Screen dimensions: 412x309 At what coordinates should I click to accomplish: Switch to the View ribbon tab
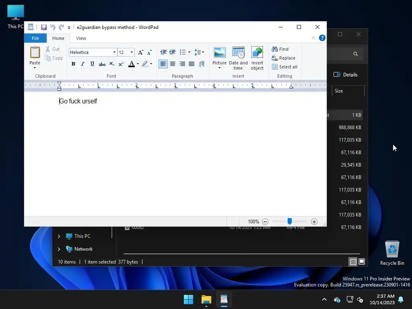pyautogui.click(x=81, y=38)
